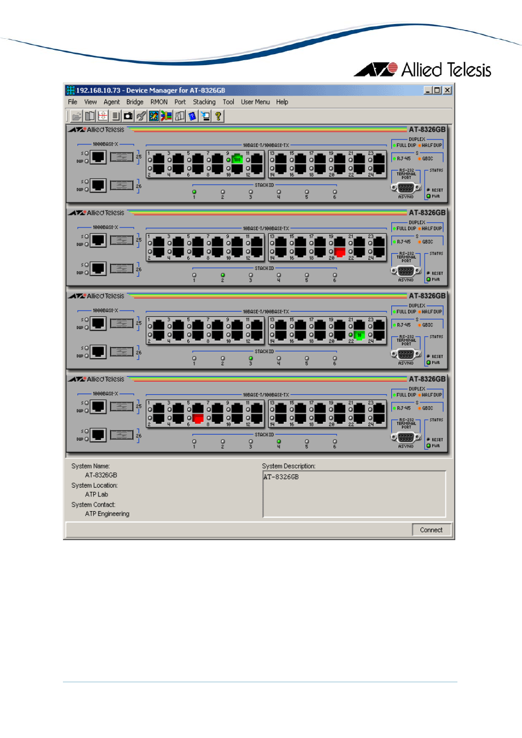Click the lit Stack ID 2 LED on the second unit
This screenshot has height=738, width=522.
point(223,275)
